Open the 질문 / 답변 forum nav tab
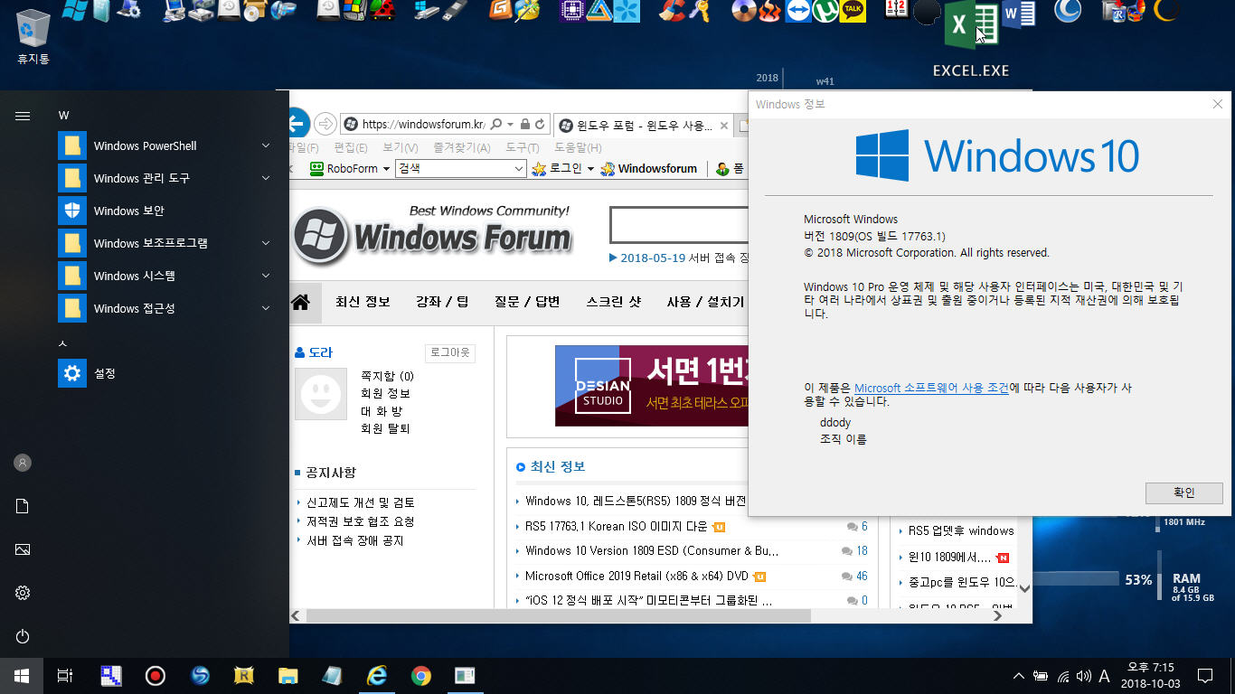This screenshot has width=1235, height=694. click(527, 301)
